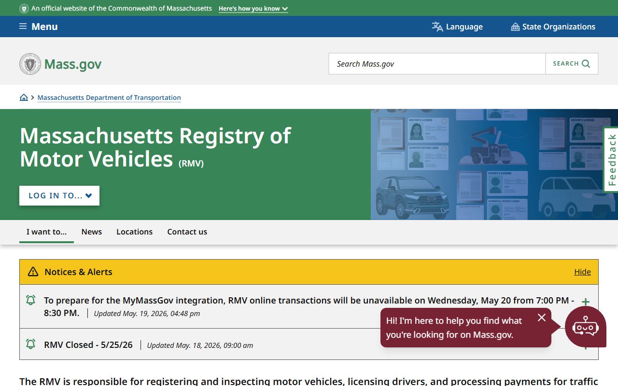Screen dimensions: 618x386
Task: Click the state seal in top banner
Action: click(24, 8)
